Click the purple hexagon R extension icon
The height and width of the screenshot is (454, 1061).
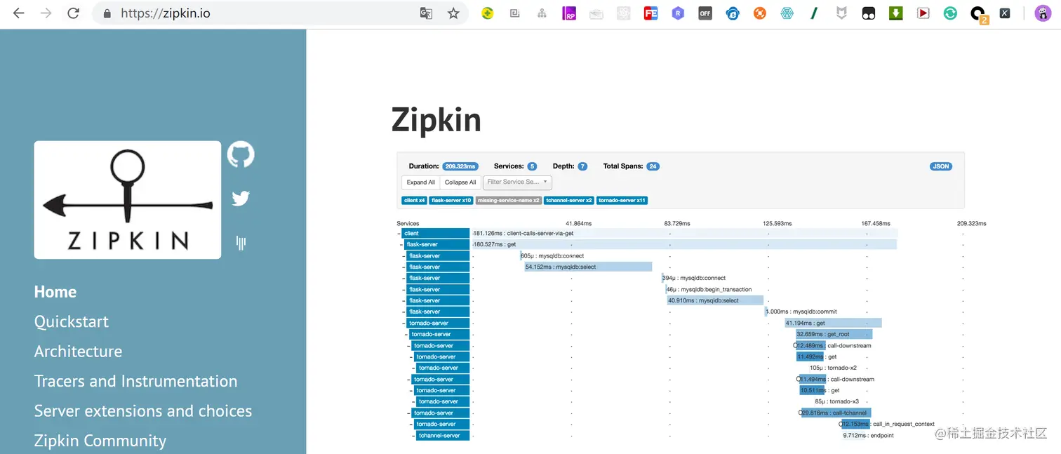click(678, 13)
